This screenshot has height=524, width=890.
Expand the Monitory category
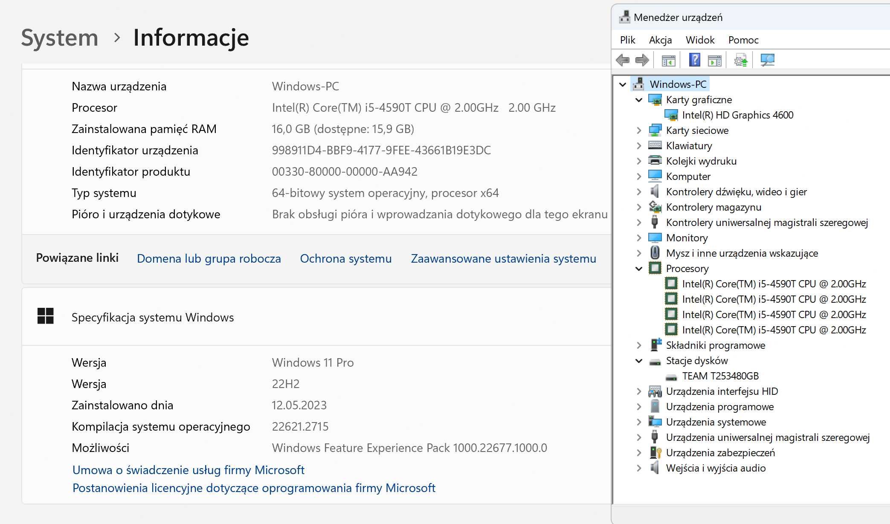[639, 238]
